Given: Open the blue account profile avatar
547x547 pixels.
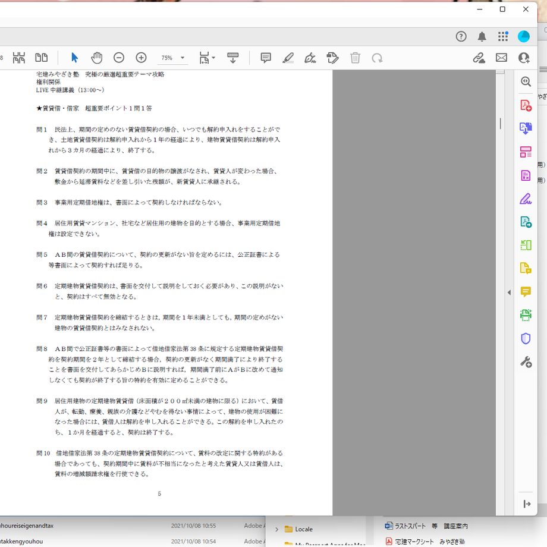Looking at the screenshot, I should [523, 36].
